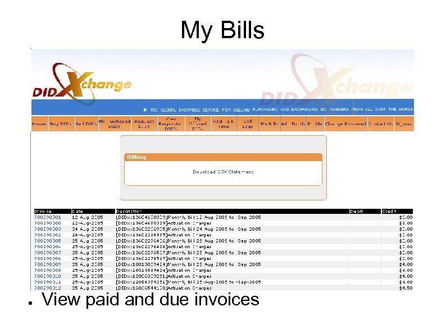Open the Change Password tab
The image size is (446, 334).
point(345,123)
